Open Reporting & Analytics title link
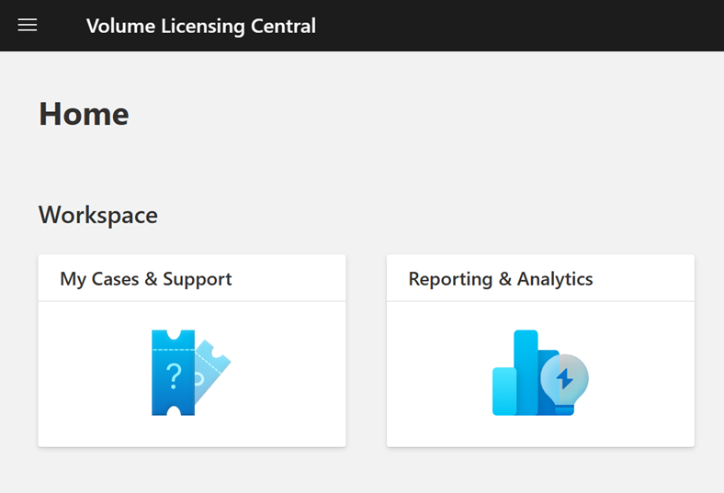Screen dimensions: 724x493 (x=501, y=279)
